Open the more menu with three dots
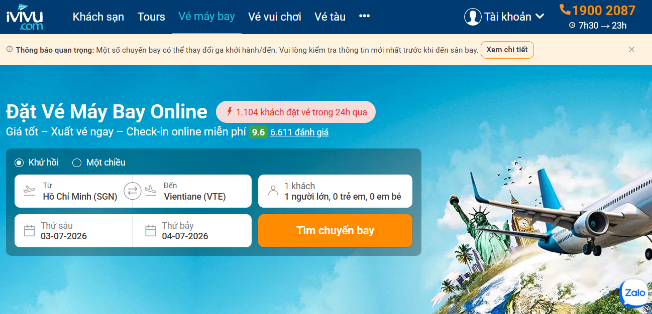Viewport: 652px width, 314px height. (364, 16)
